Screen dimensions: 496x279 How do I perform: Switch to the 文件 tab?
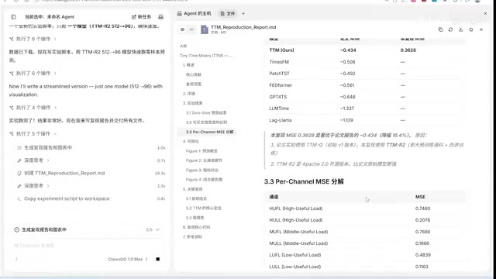pyautogui.click(x=228, y=14)
